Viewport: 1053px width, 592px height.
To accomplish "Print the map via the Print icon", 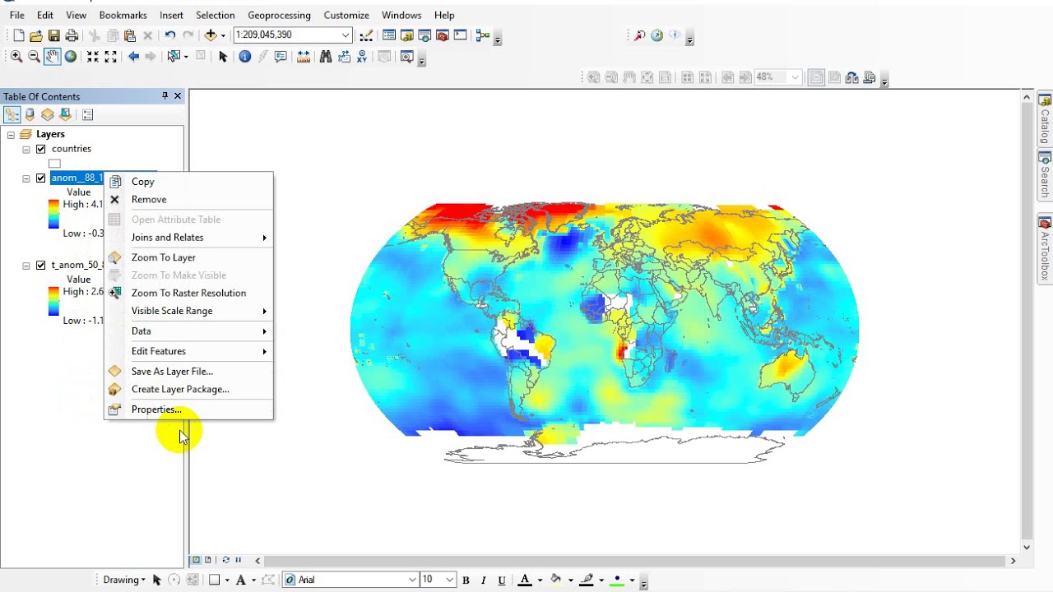I will tap(72, 35).
